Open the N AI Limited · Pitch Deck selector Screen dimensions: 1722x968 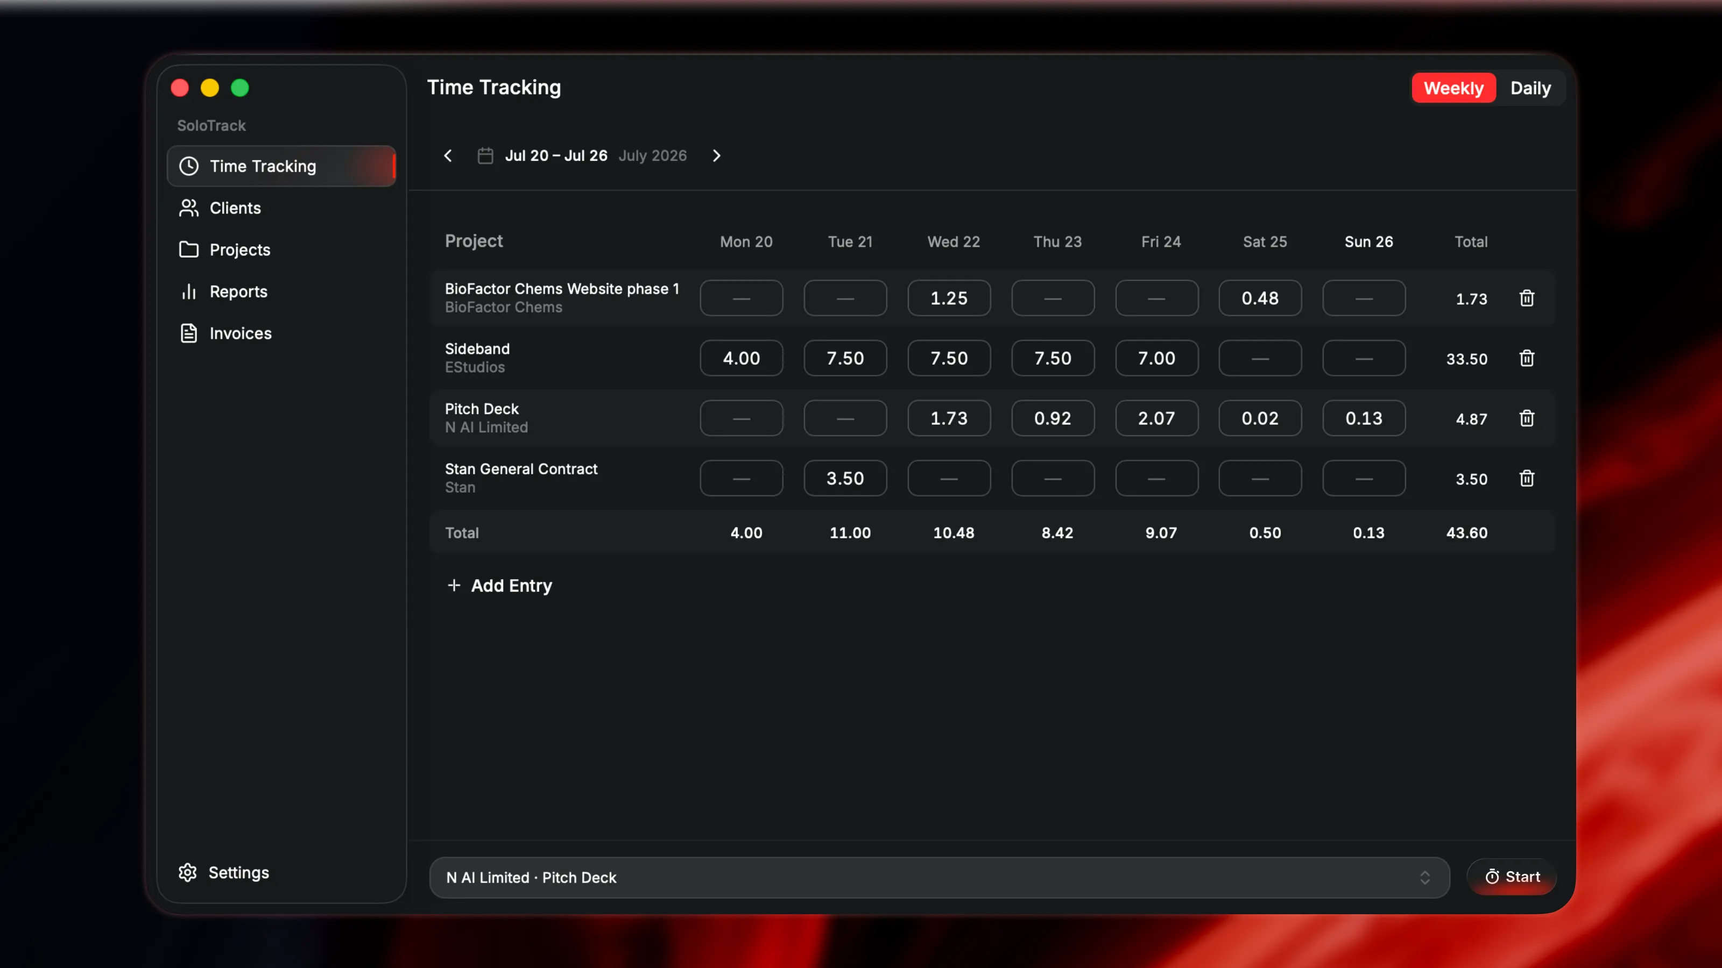pyautogui.click(x=939, y=877)
